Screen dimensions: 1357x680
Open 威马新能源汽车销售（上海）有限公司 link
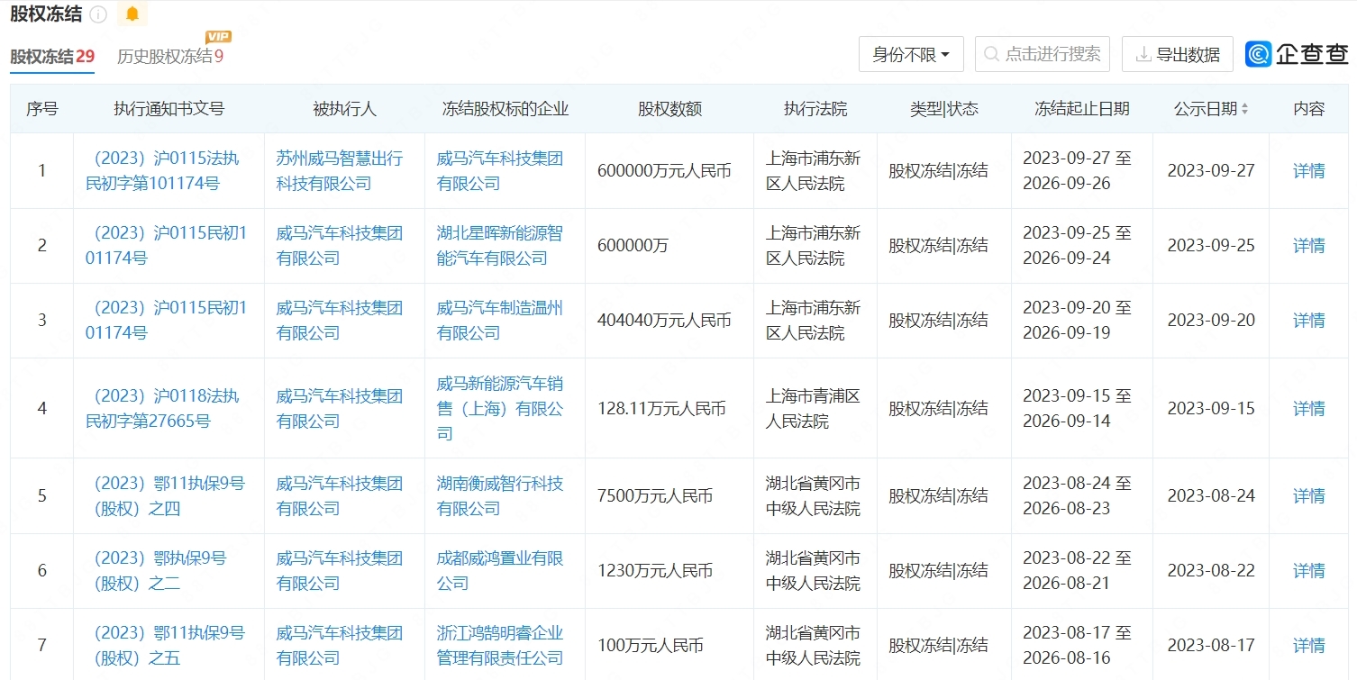(x=499, y=409)
